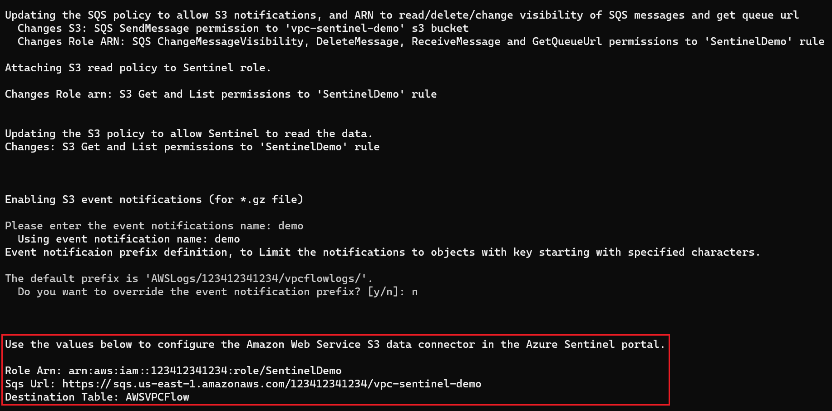Click 'Changes Role ARN: SQS ChangeMessageVisibility' line
This screenshot has height=411, width=832.
[x=421, y=41]
